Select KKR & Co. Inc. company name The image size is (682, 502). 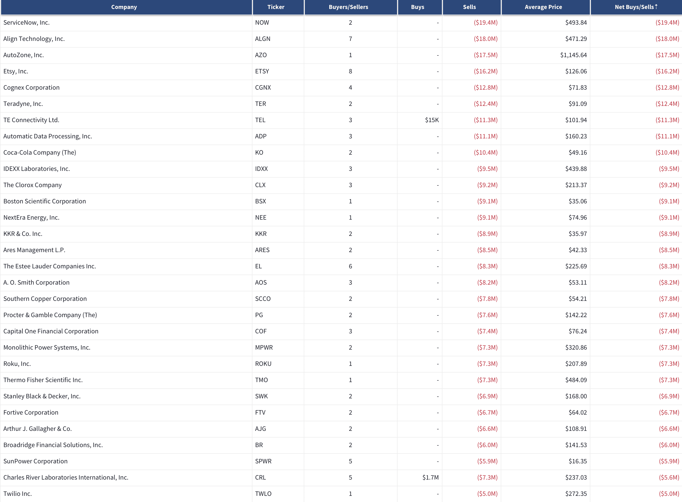pos(23,234)
